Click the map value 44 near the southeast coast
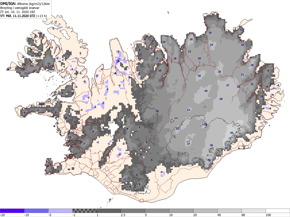Image resolution: width=290 pixels, height=217 pixels. pyautogui.click(x=226, y=148)
